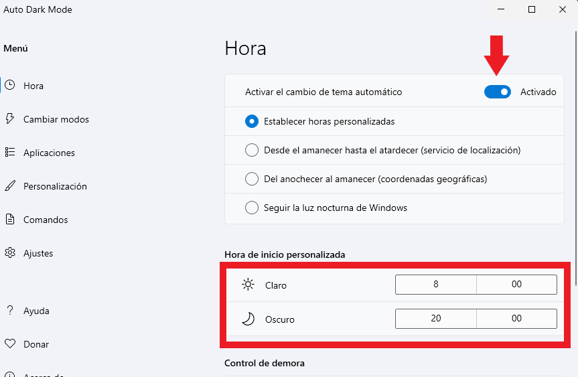578x377 pixels.
Task: Click the gear icon for Ajustes
Action: [x=10, y=253]
